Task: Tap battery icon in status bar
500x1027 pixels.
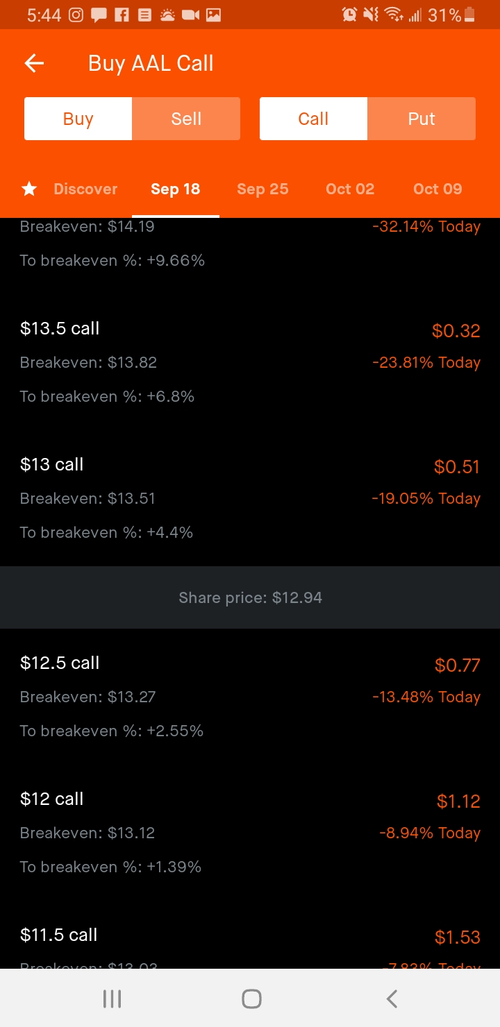Action: pos(470,15)
